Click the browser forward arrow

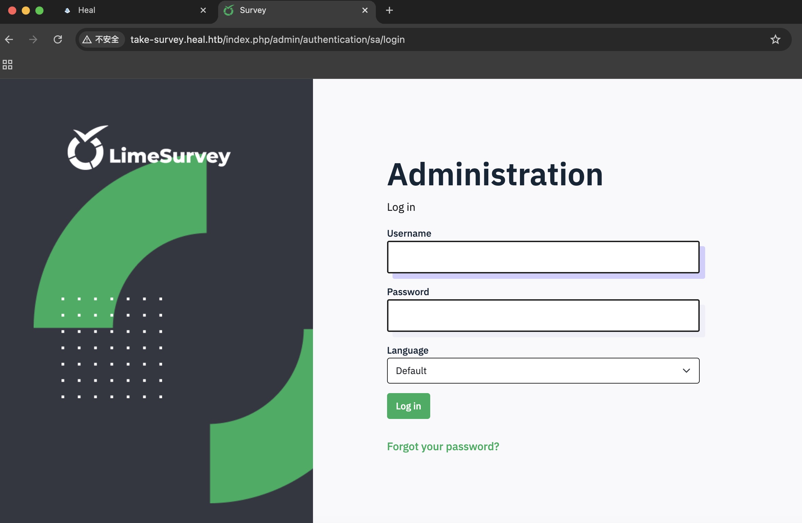point(33,39)
